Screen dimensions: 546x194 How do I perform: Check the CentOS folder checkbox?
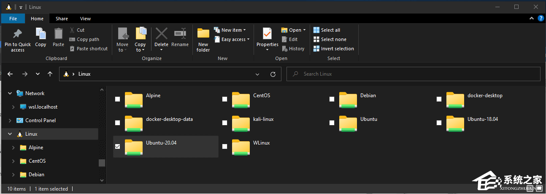click(x=224, y=99)
